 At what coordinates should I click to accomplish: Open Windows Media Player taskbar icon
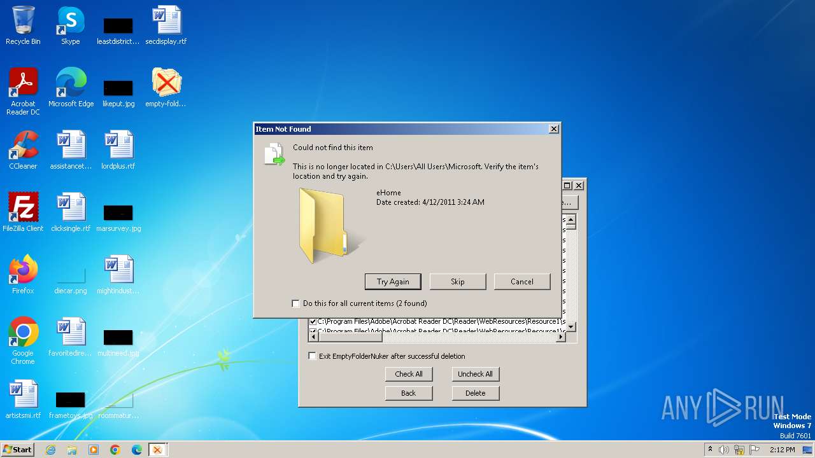click(94, 450)
